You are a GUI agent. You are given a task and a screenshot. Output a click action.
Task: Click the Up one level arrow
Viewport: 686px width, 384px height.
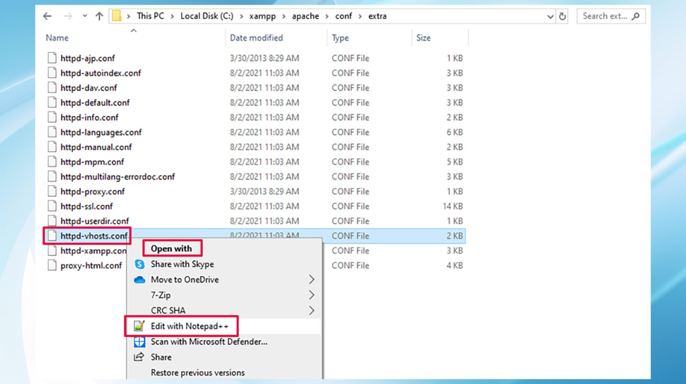pyautogui.click(x=99, y=16)
